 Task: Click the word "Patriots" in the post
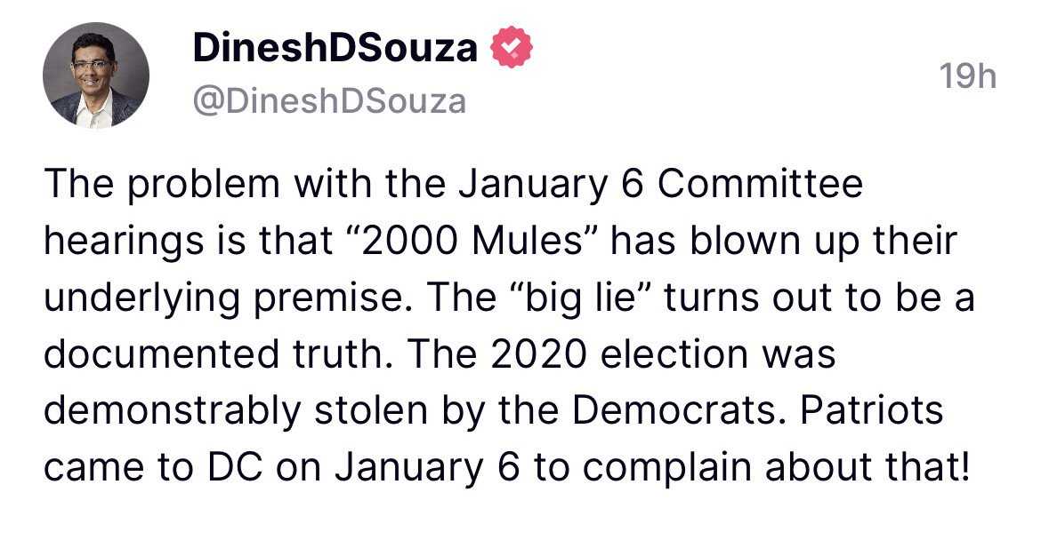tap(872, 410)
